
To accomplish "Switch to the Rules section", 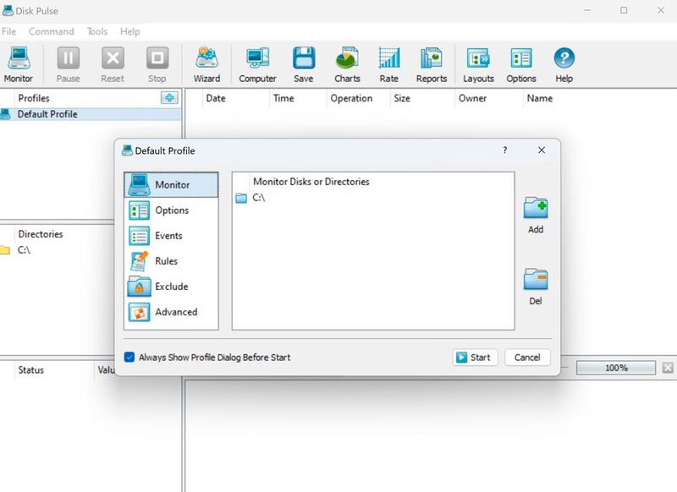I will point(166,261).
